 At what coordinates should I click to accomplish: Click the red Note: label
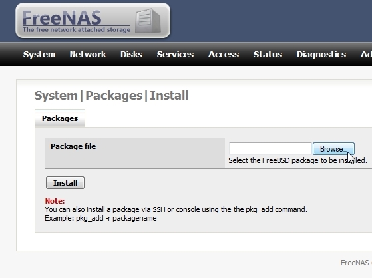point(55,201)
